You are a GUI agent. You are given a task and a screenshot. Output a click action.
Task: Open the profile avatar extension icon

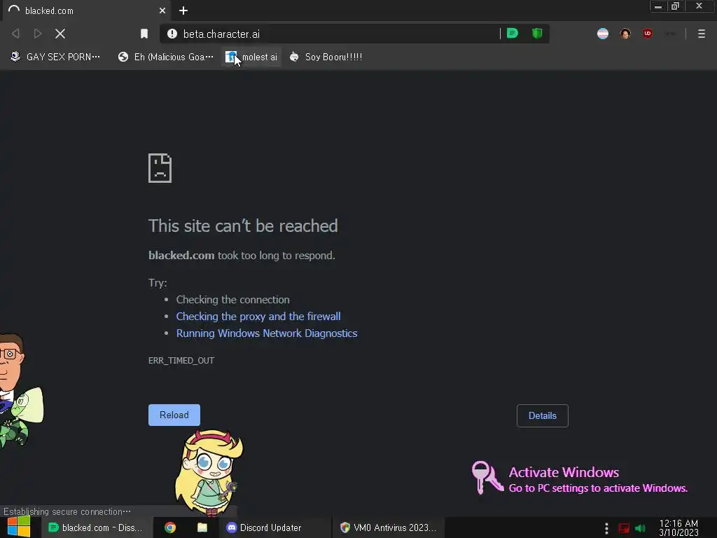pyautogui.click(x=625, y=34)
